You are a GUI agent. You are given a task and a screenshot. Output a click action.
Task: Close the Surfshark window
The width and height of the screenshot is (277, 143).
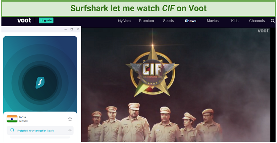(x=78, y=29)
